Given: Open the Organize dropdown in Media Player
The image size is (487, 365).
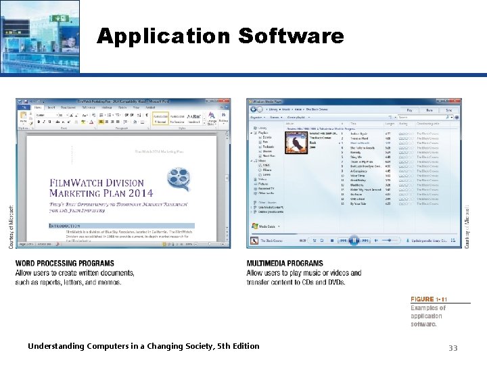Looking at the screenshot, I should (258, 118).
